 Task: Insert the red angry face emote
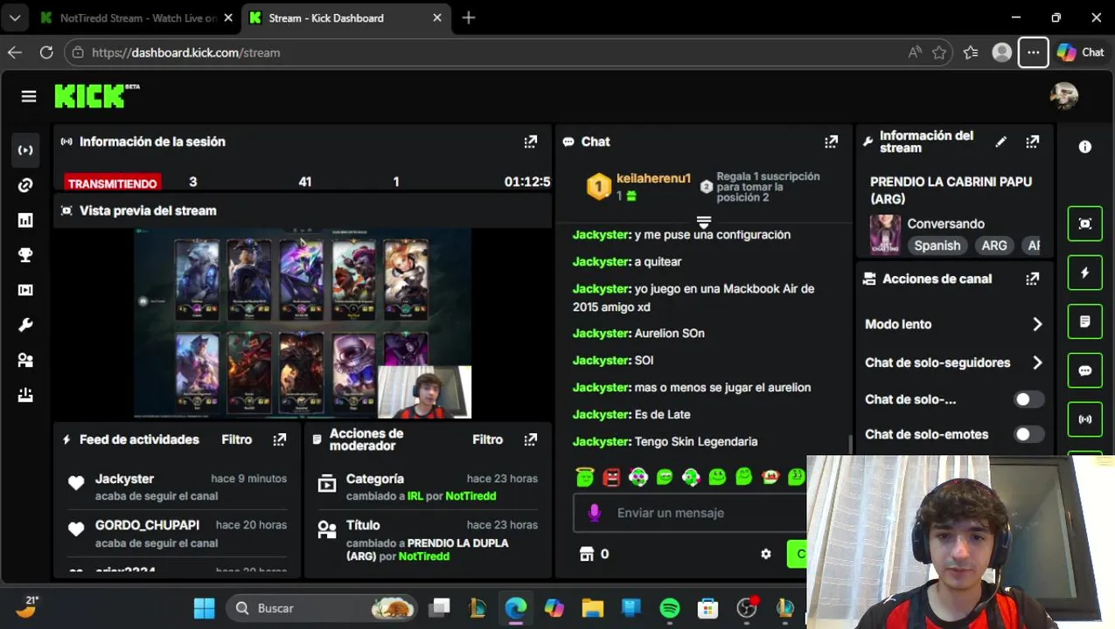[x=612, y=476]
